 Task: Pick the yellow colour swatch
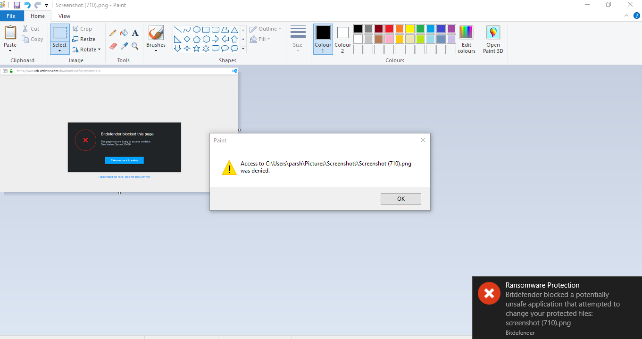click(410, 29)
